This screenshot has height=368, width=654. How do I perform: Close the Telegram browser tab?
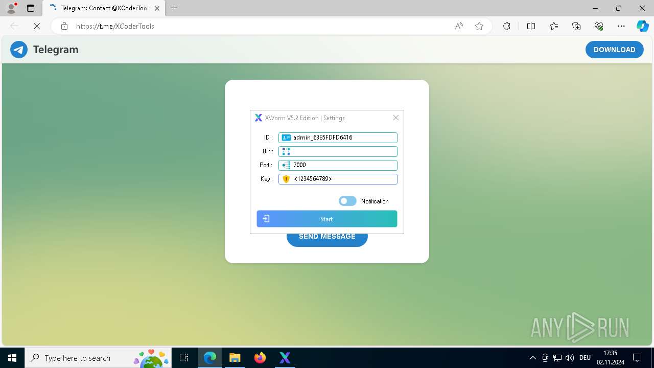tap(157, 8)
